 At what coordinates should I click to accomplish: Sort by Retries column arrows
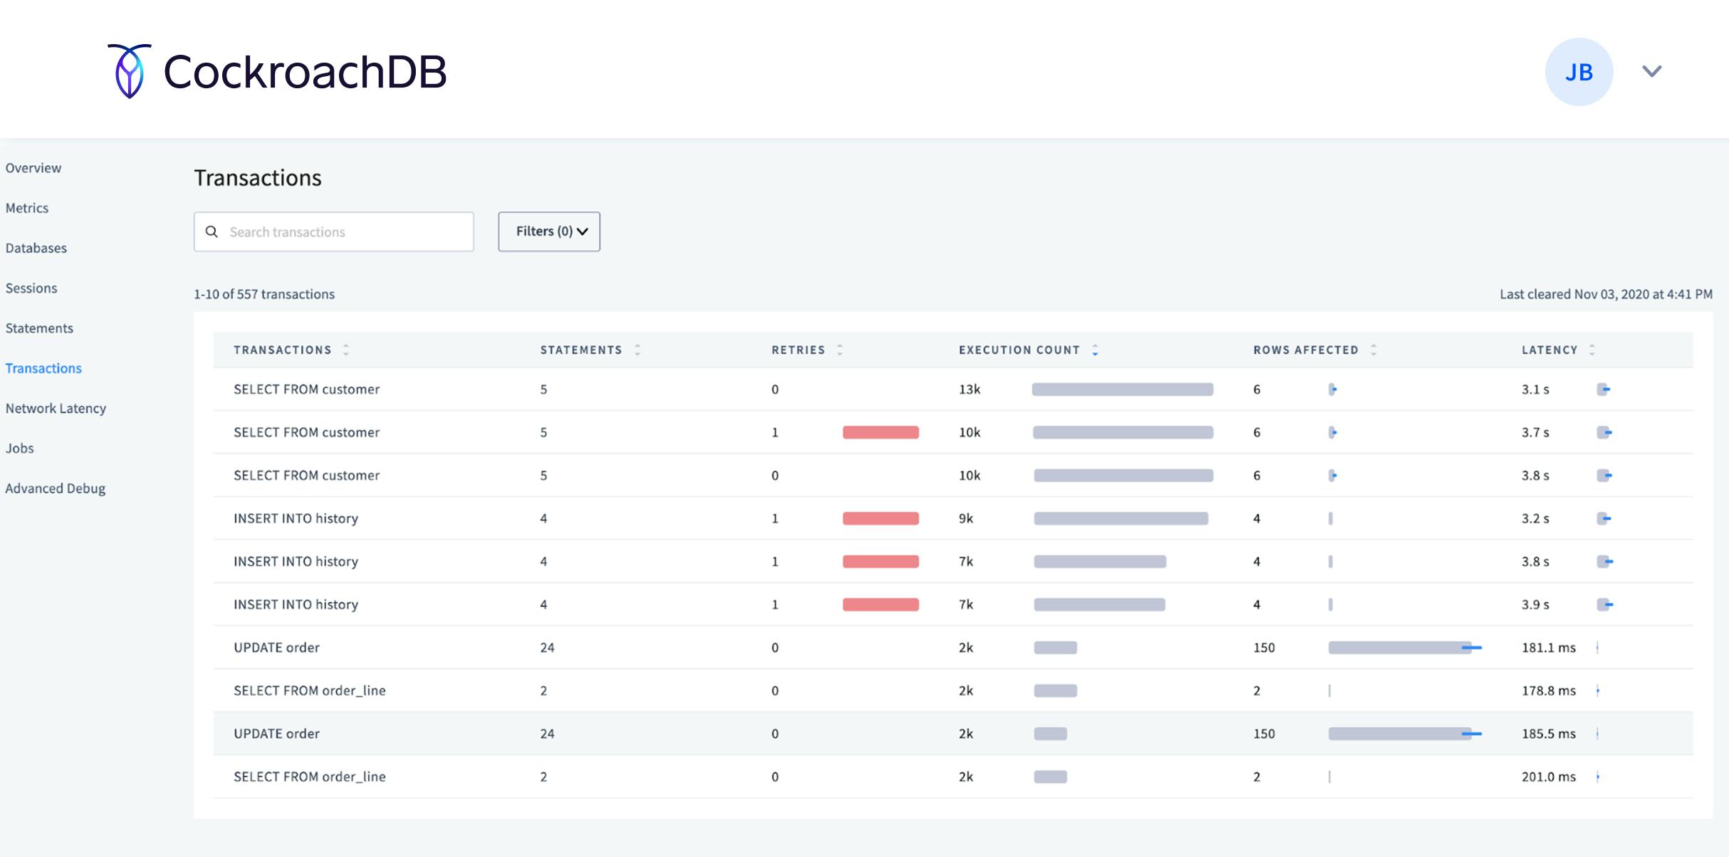(840, 349)
